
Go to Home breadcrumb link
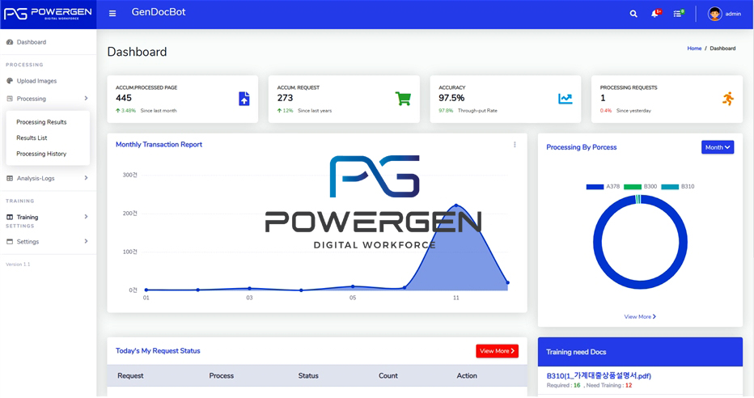[x=694, y=49]
